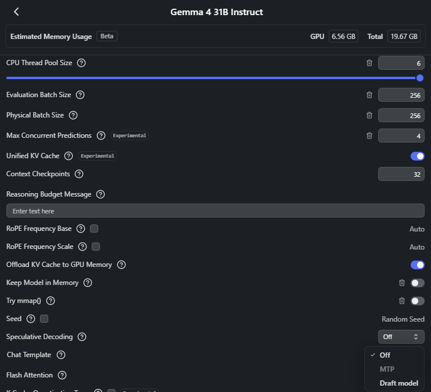Check the Seed checkbox
This screenshot has width=431, height=392.
tap(44, 319)
